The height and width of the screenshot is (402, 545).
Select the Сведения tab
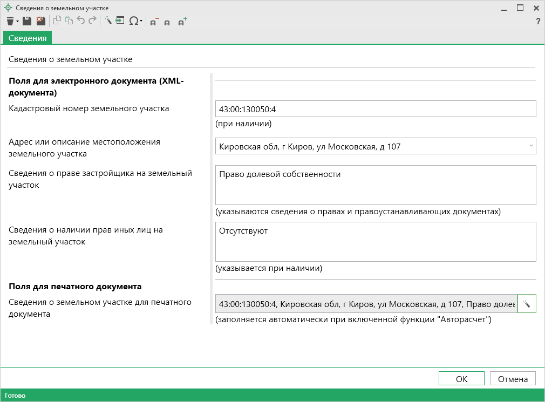(28, 38)
